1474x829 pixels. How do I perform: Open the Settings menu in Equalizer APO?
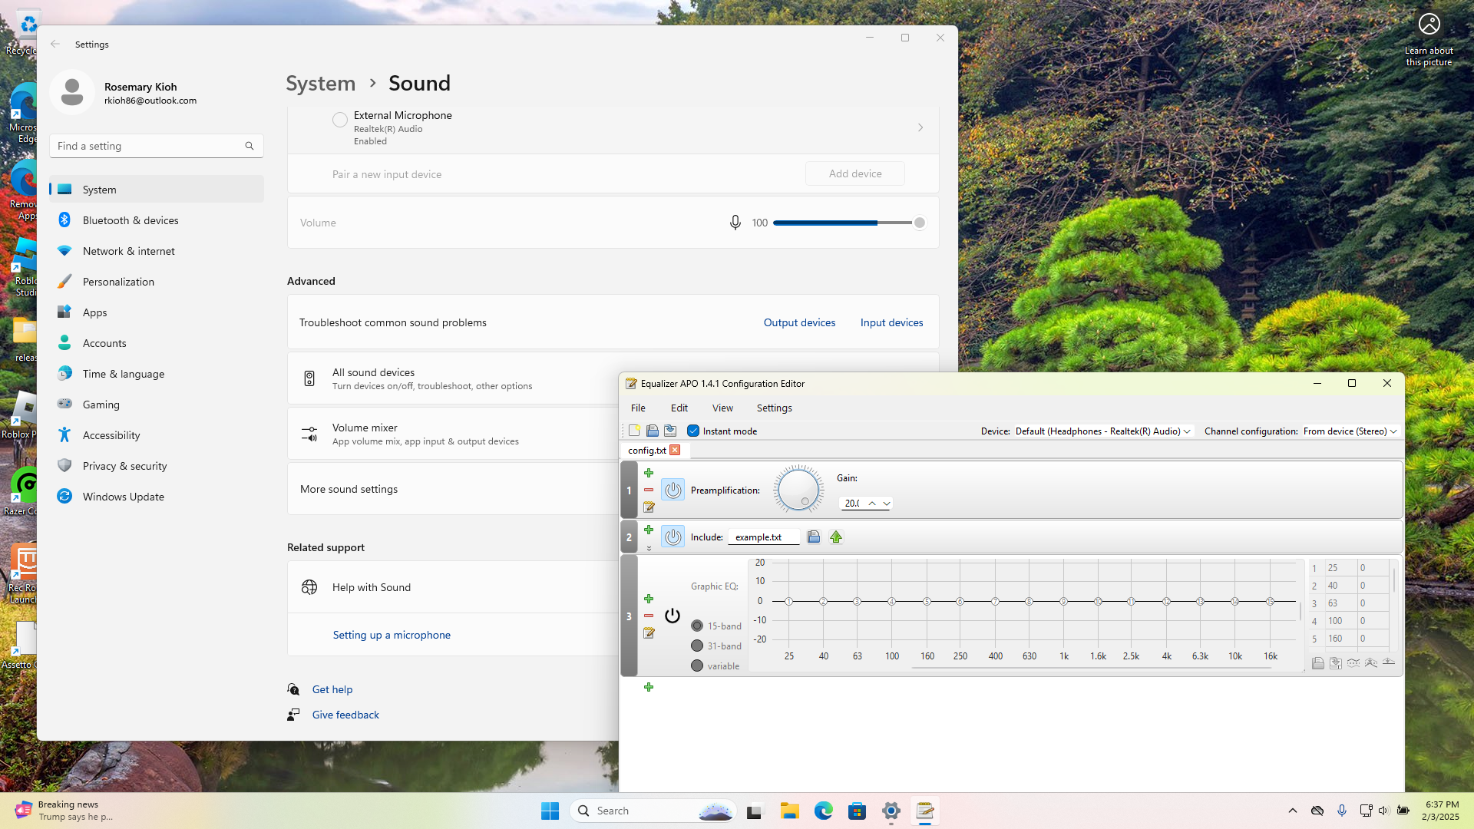pos(774,408)
